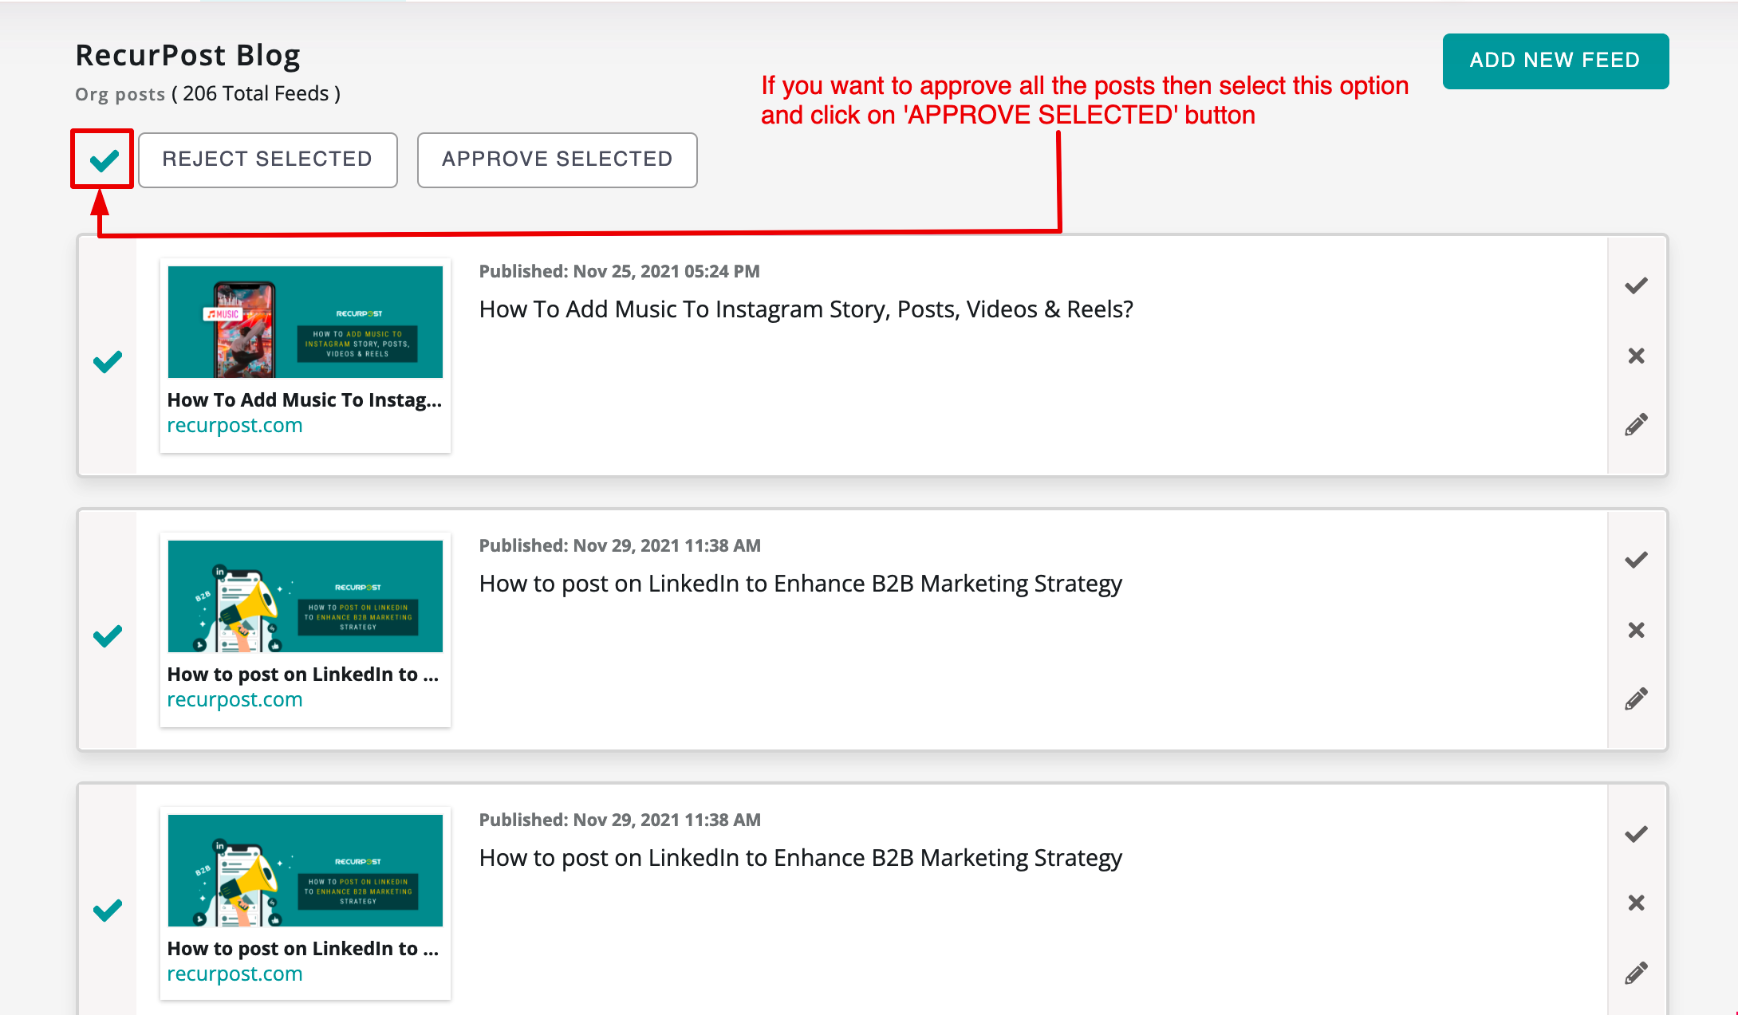Select the bottom 'How to post on LinkedIn to Enhance B2B' headline

(x=800, y=859)
